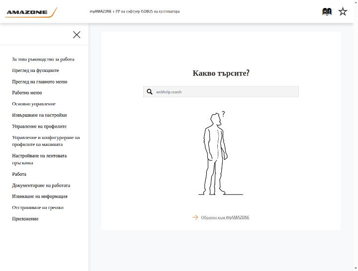
Task: Click the myAMAZONE breadcrumb link
Action: click(100, 11)
